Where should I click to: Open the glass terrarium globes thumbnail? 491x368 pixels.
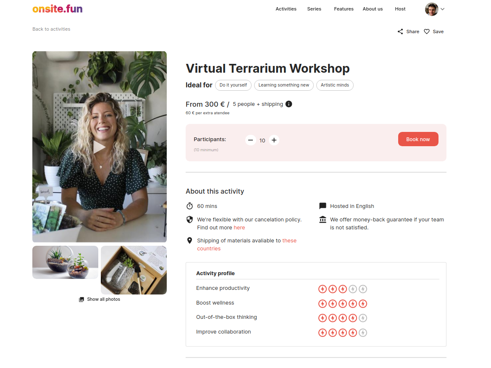[65, 262]
